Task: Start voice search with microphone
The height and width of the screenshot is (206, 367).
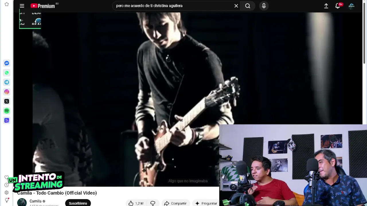Action: [x=264, y=6]
